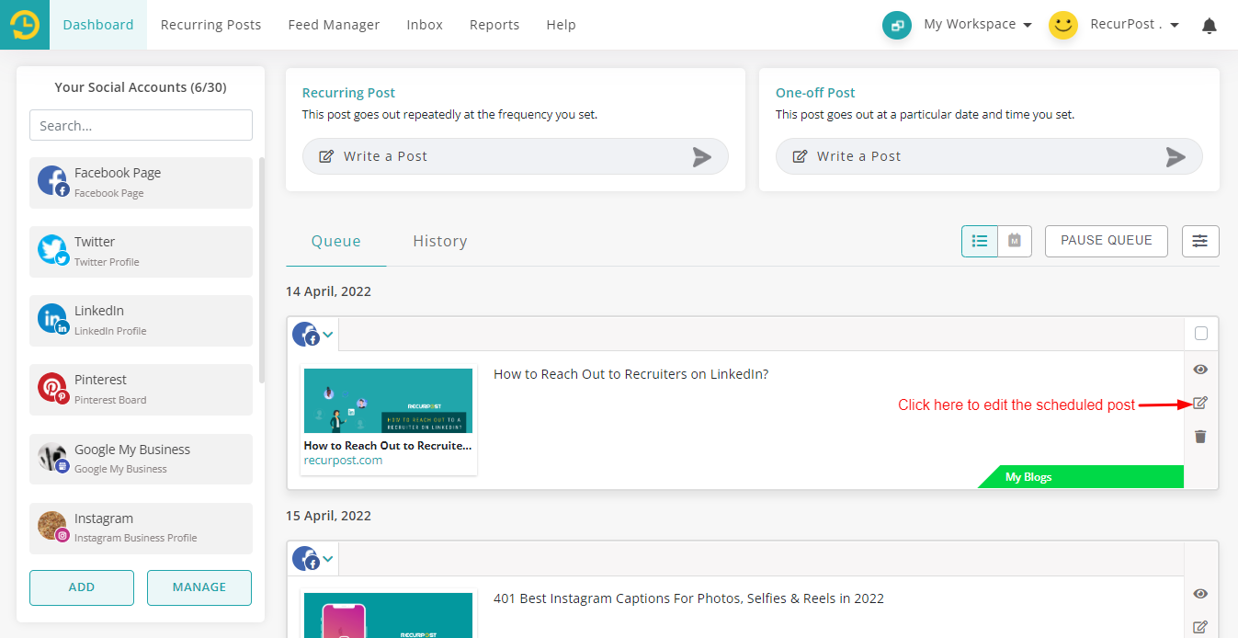Click the RecurPost clock logo
The image size is (1238, 638).
click(25, 25)
